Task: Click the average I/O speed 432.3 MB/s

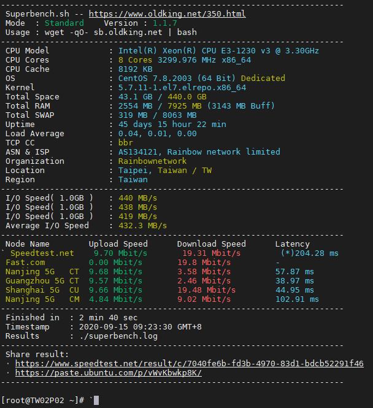Action: 142,225
